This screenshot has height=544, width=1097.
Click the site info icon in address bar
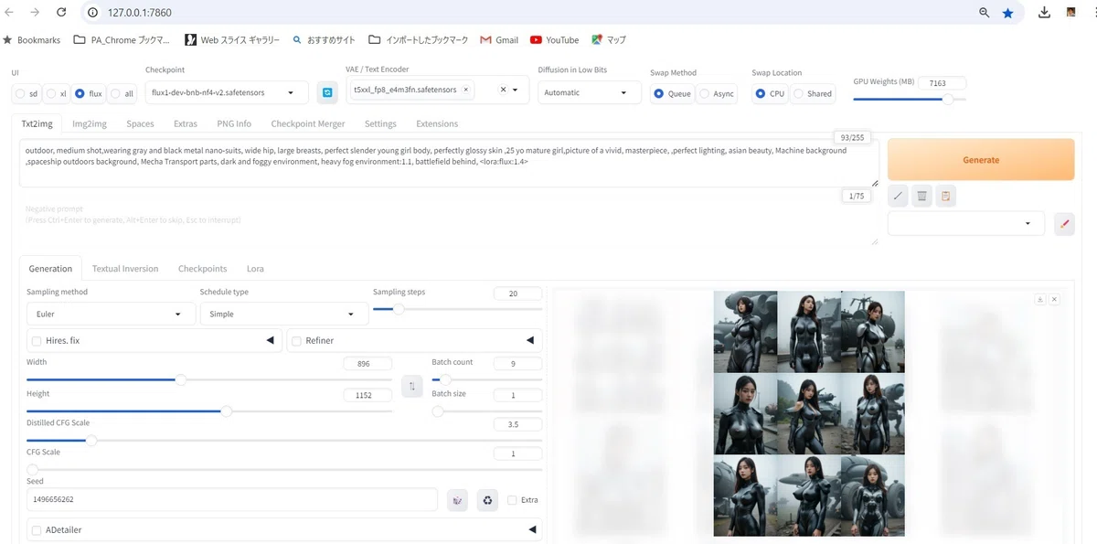pyautogui.click(x=92, y=13)
